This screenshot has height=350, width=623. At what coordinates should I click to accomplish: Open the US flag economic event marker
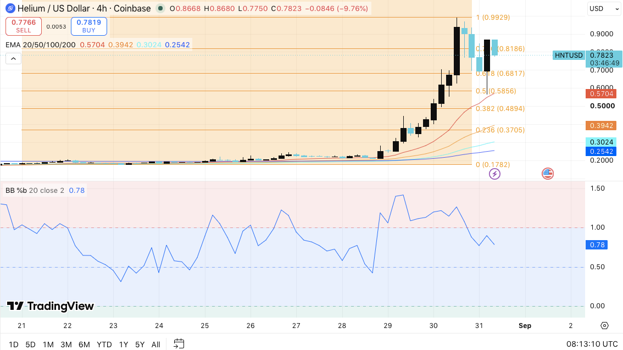coord(548,174)
